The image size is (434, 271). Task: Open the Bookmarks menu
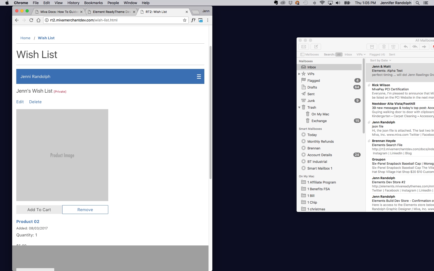(94, 3)
